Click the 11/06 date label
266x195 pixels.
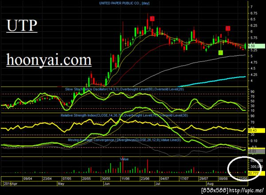click(x=125, y=179)
